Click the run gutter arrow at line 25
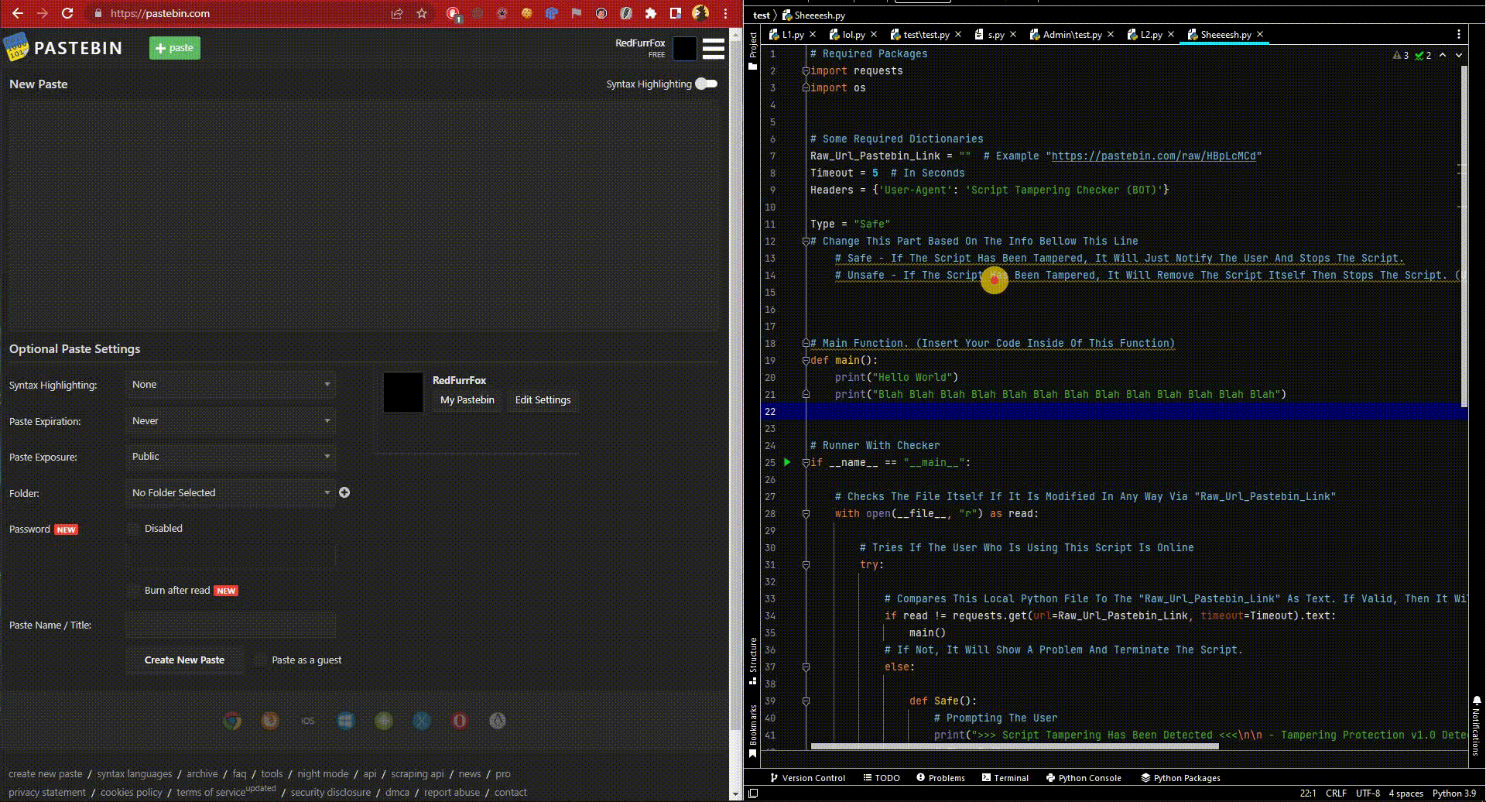 click(787, 462)
